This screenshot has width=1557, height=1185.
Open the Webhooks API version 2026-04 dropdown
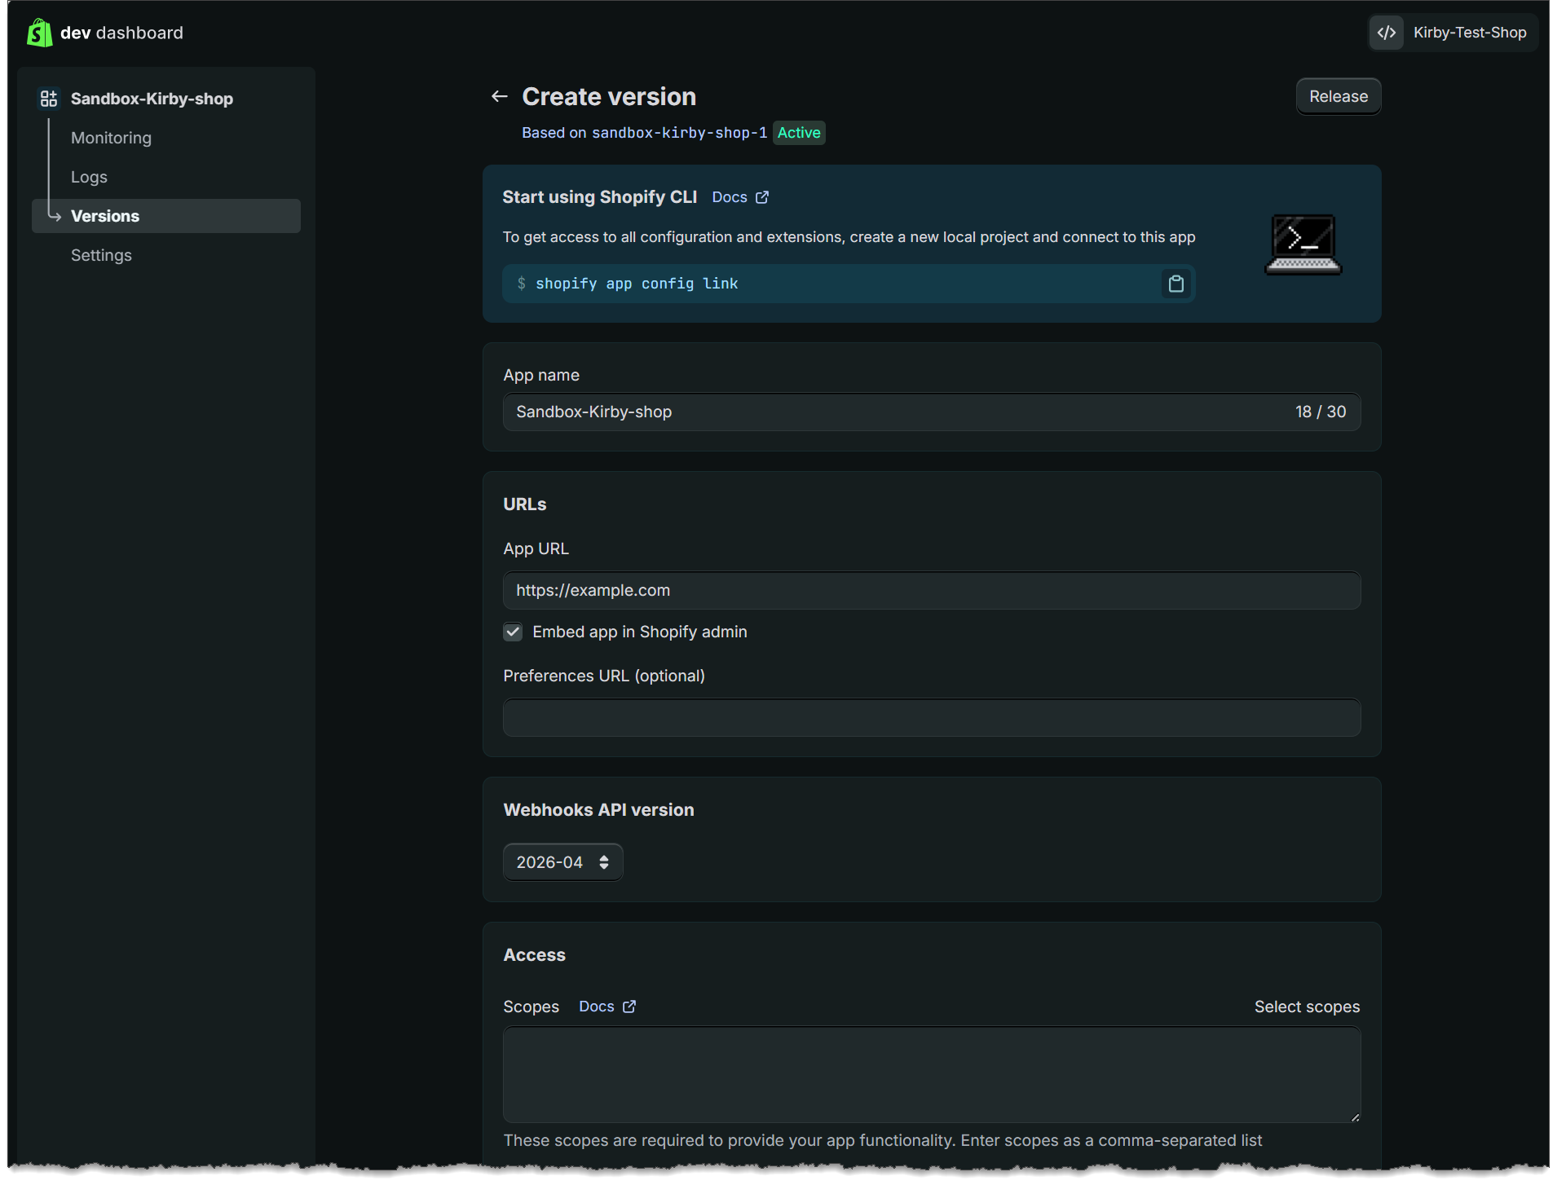[x=562, y=862]
